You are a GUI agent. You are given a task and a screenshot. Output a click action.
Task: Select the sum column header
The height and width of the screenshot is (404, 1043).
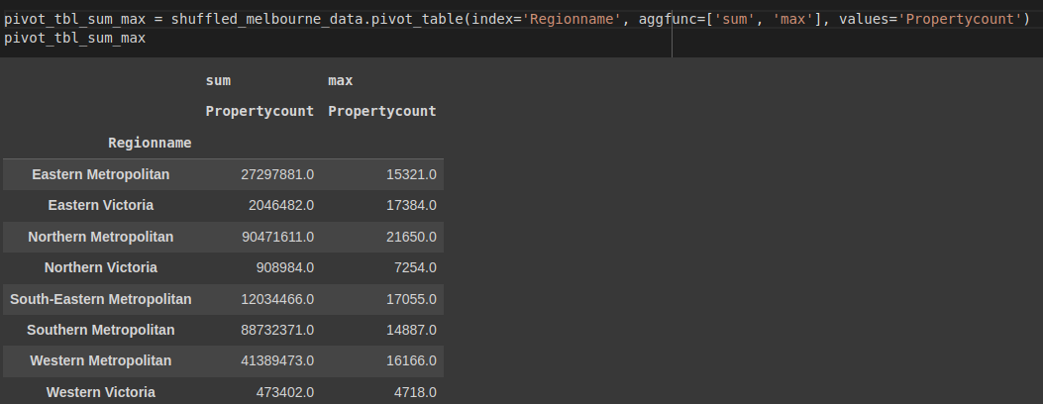218,81
